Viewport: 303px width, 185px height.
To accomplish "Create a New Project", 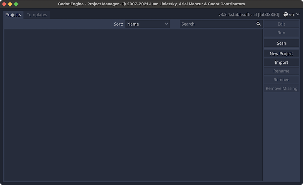I will (x=281, y=54).
